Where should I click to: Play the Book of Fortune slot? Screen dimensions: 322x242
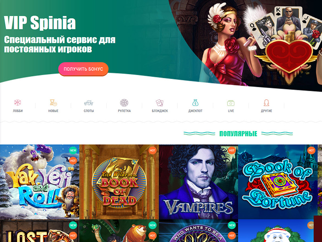pyautogui.click(x=278, y=182)
